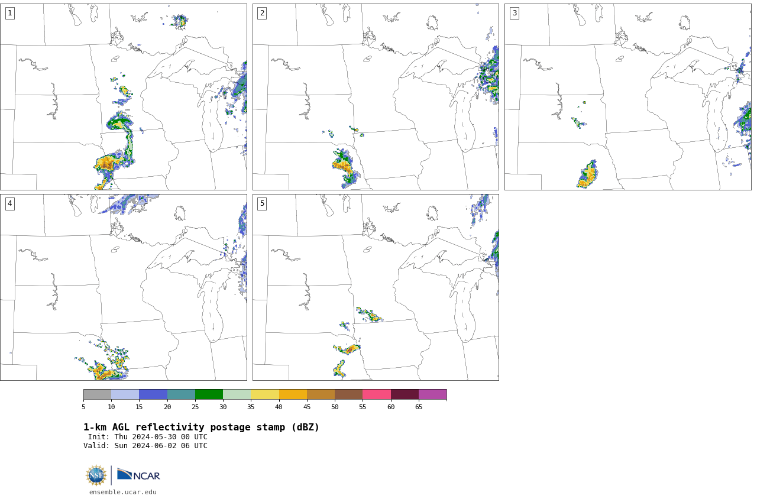Image resolution: width=757 pixels, height=499 pixels.
Task: Select the light blue 10-15 dBZ swatch
Action: point(125,394)
